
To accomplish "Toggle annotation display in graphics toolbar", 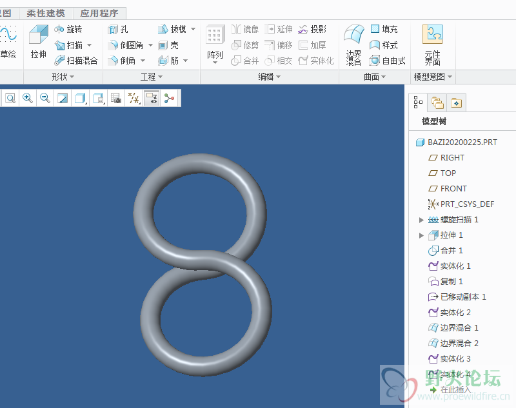I will 152,99.
